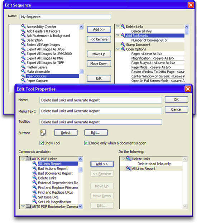Image resolution: width=197 pixels, height=223 pixels.
Task: Click the icon beside Export All Images As JPEG2000
Action: [23, 53]
